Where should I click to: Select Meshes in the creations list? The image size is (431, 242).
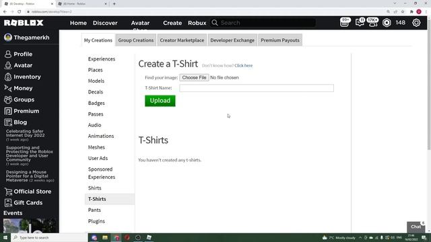pos(96,147)
